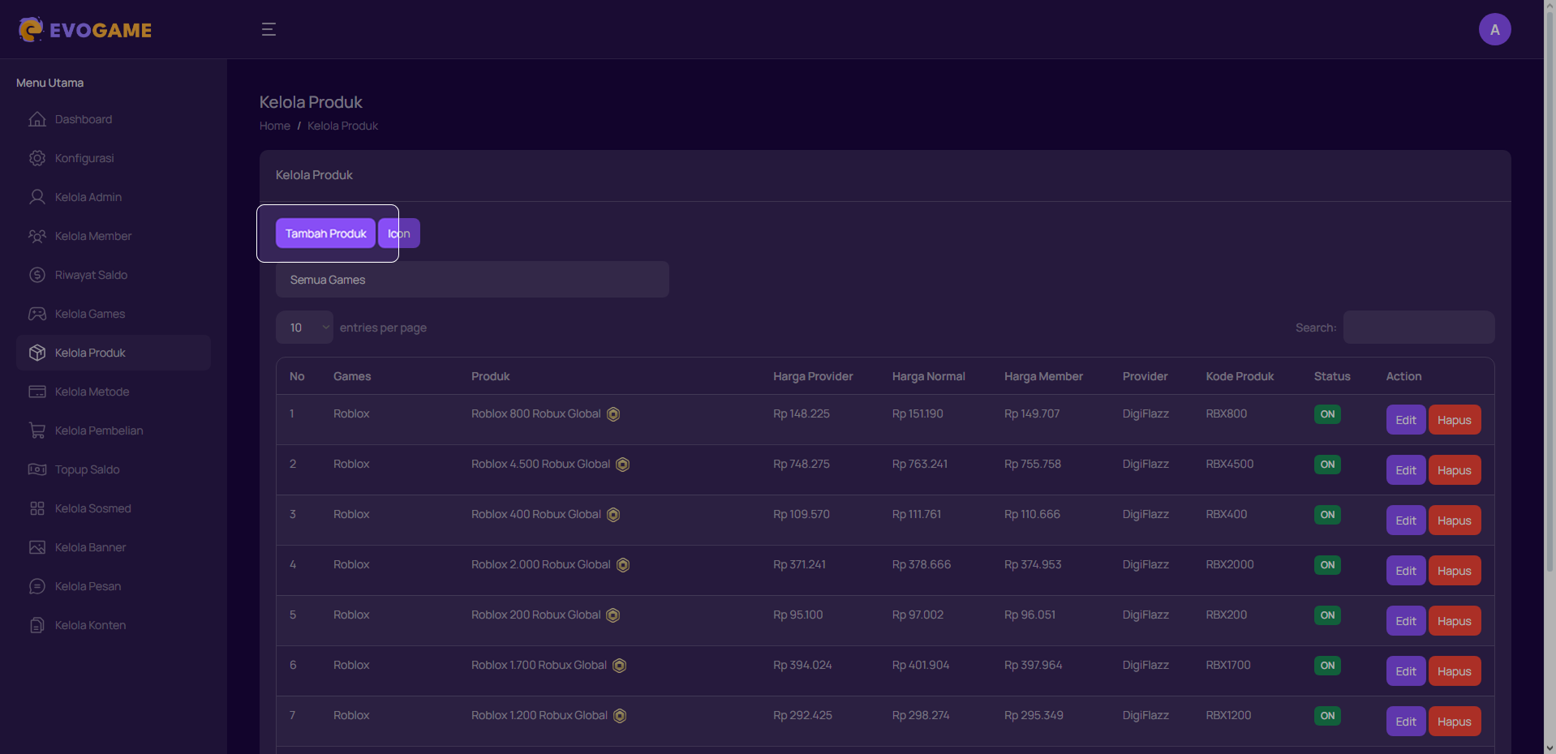Open Kelola Banner menu item
This screenshot has width=1556, height=754.
114,547
